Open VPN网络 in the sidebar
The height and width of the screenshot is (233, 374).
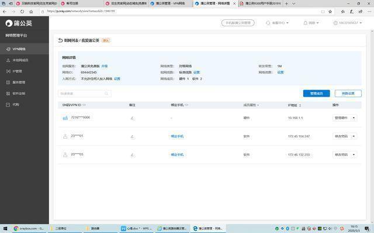coord(25,49)
